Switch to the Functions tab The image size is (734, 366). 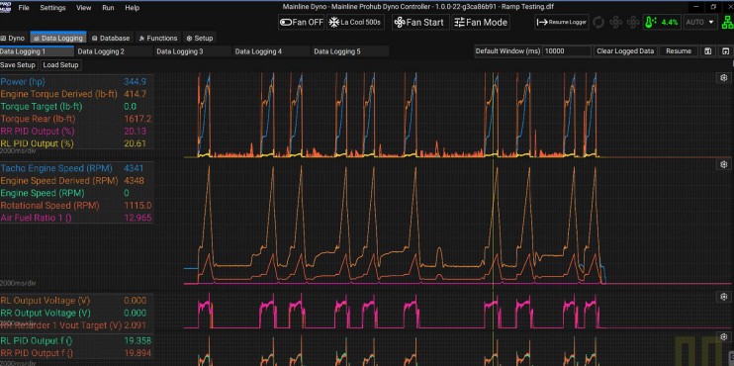pyautogui.click(x=158, y=38)
